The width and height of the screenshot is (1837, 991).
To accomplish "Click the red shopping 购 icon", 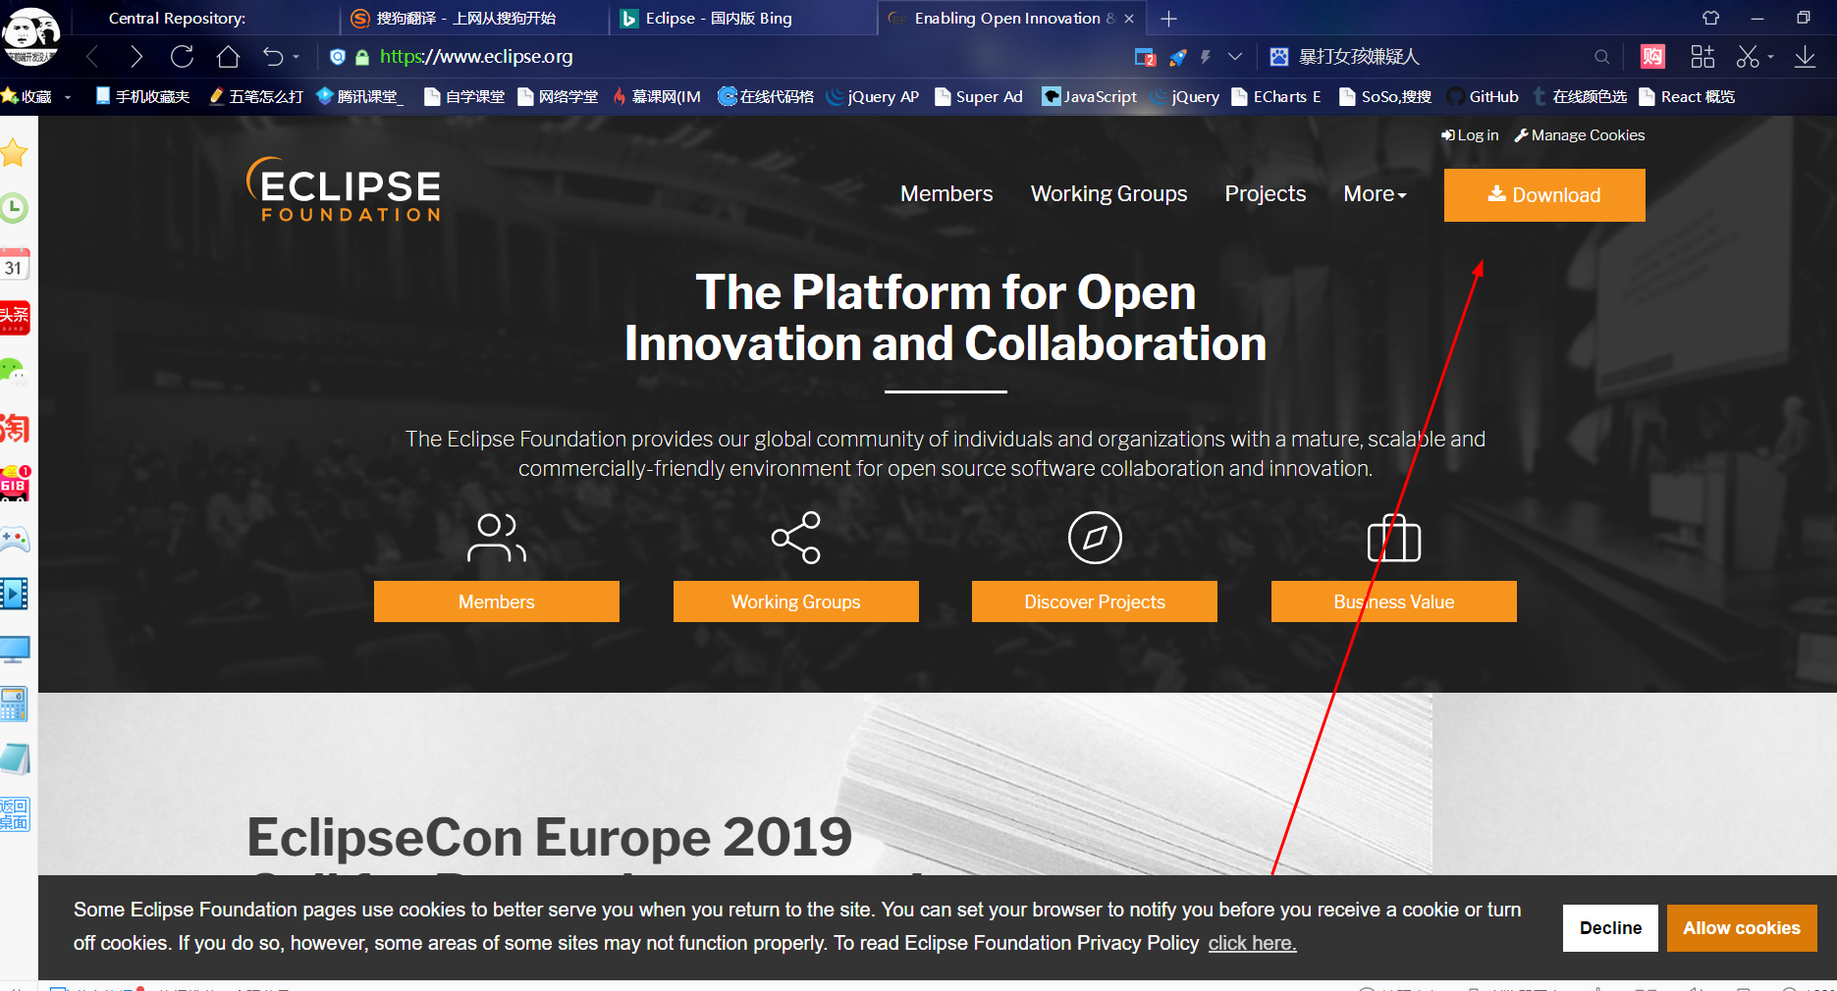I will pyautogui.click(x=1652, y=57).
